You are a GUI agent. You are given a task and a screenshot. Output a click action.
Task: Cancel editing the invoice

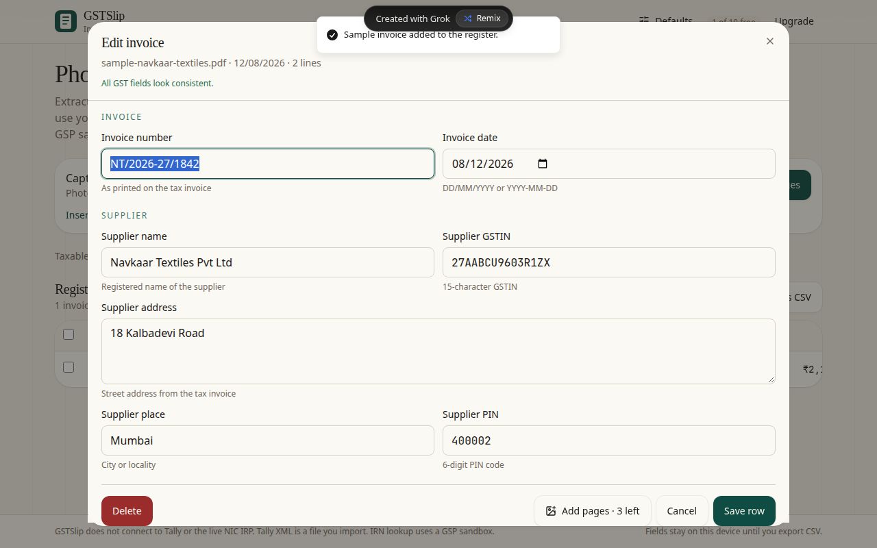point(682,511)
